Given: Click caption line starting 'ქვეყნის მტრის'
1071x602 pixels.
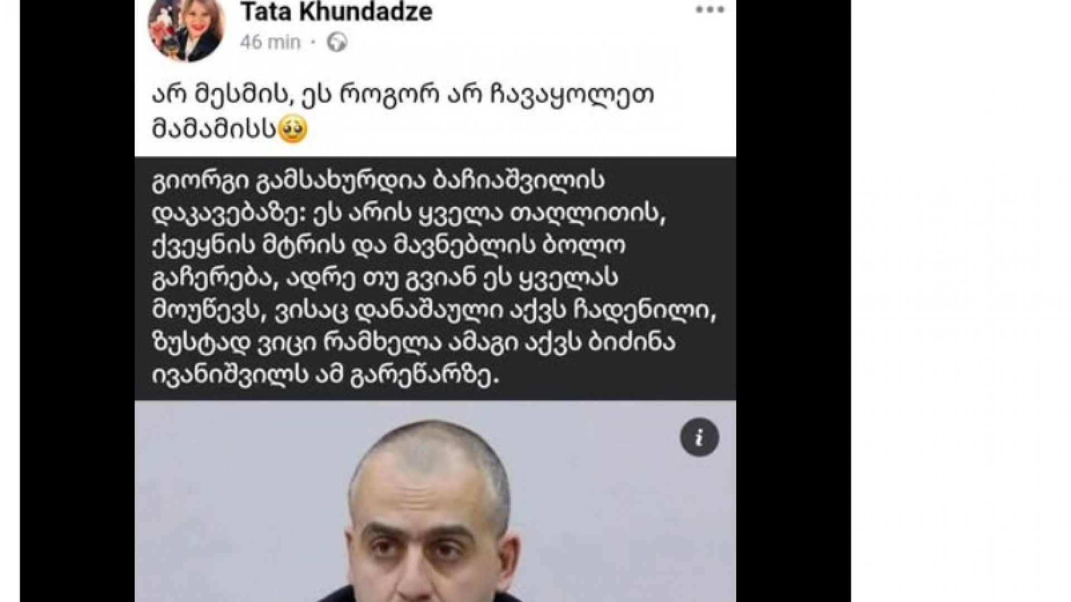Looking at the screenshot, I should click(389, 247).
